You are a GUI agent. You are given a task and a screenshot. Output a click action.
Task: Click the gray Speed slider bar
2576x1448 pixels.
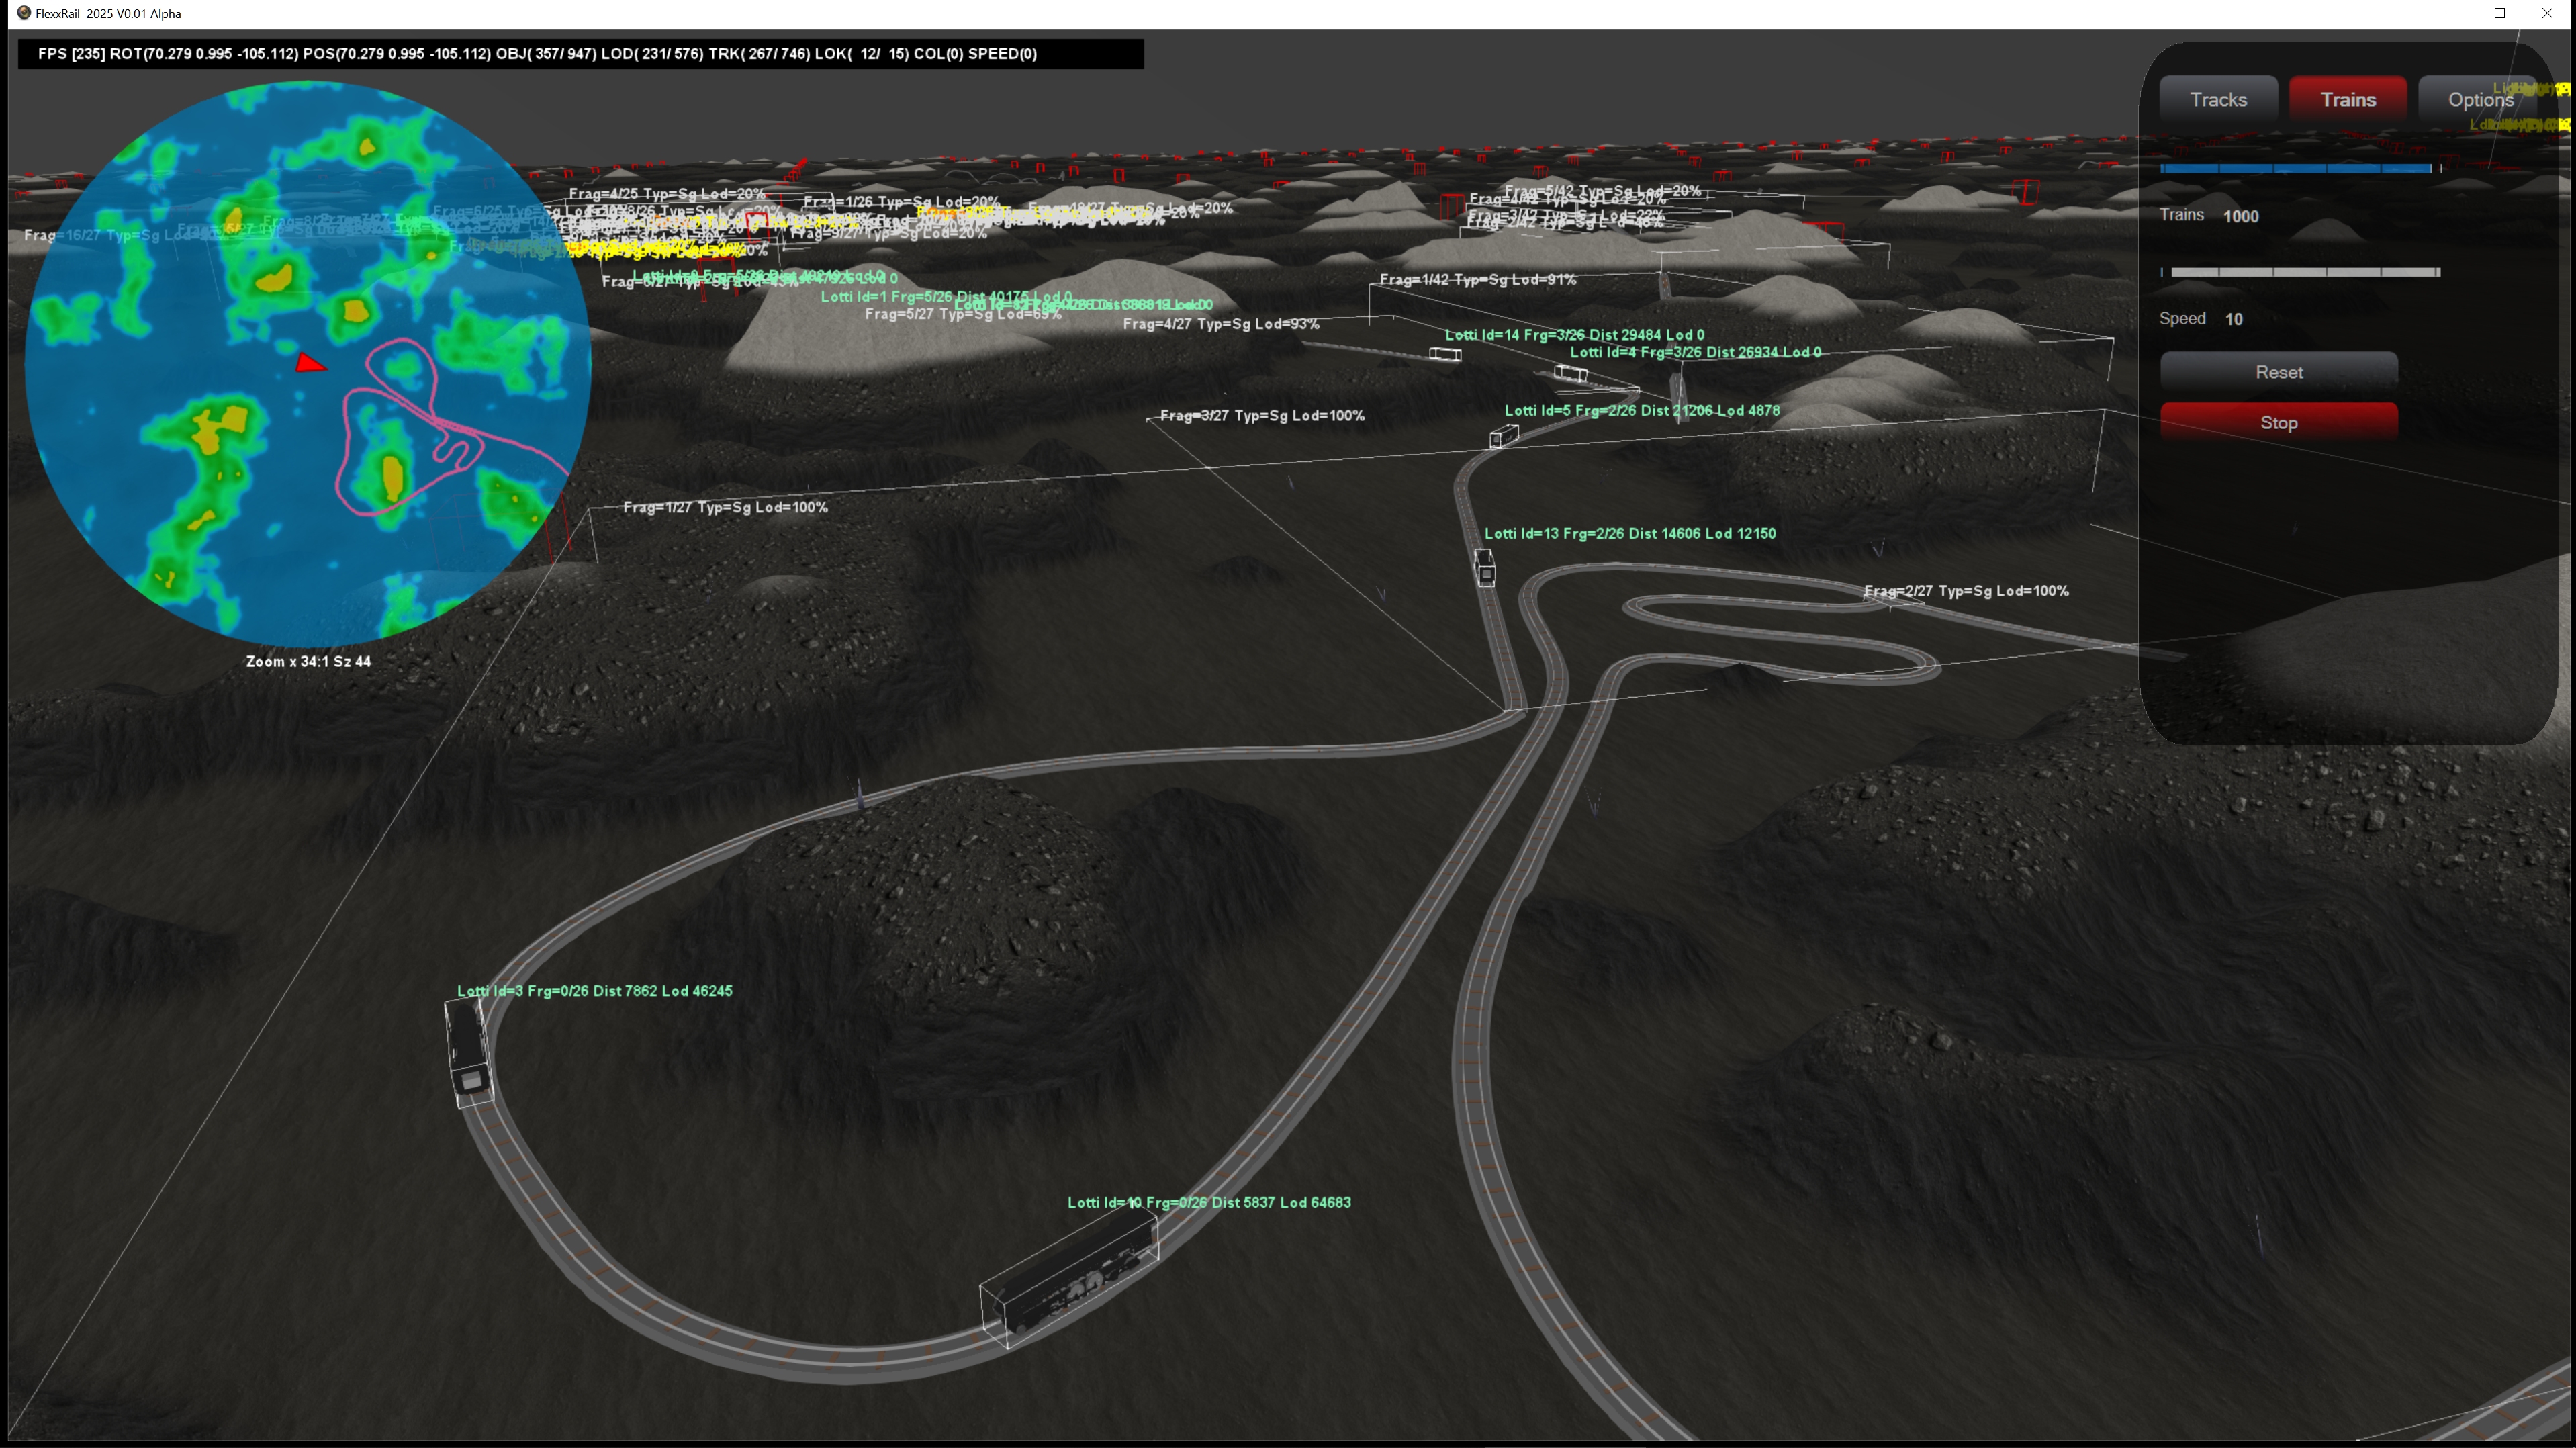(x=2304, y=272)
